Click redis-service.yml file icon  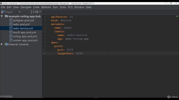click(11, 28)
